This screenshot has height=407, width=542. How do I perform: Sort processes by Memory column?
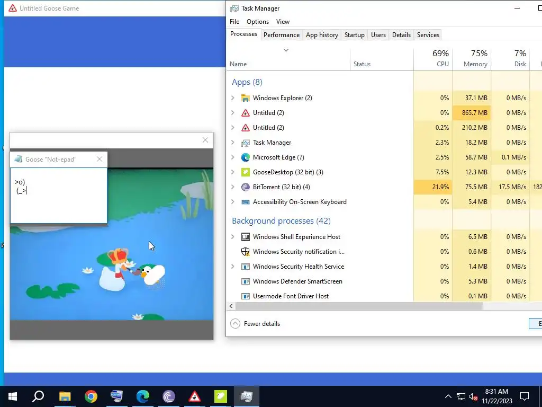point(472,58)
